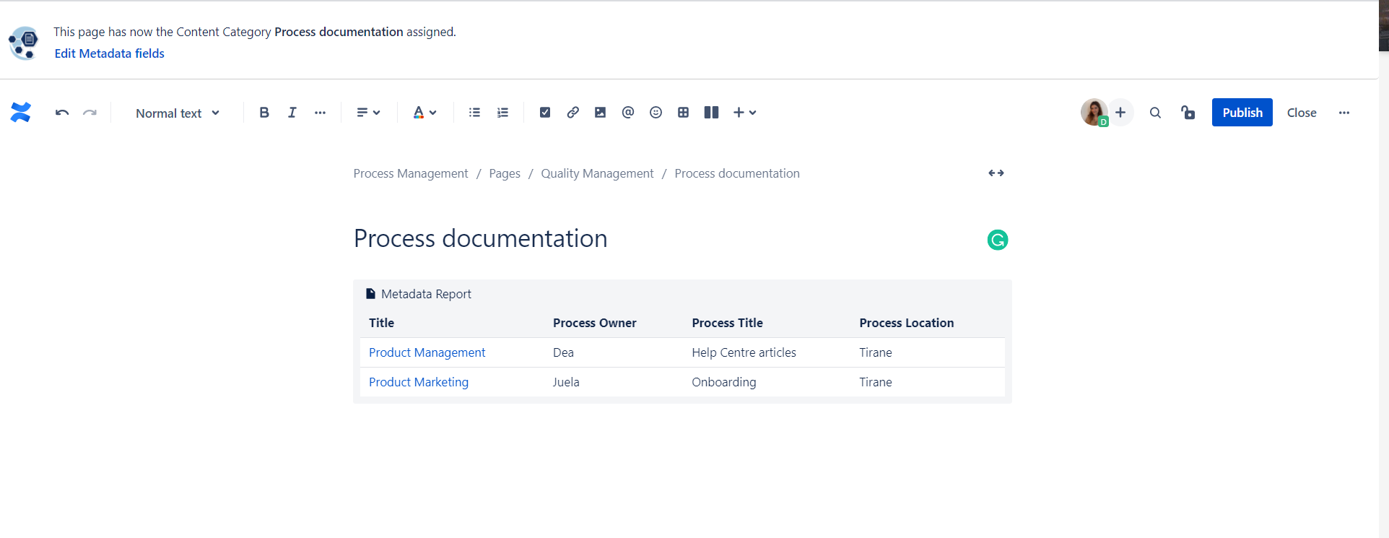Click the Process Title column header

click(x=728, y=323)
